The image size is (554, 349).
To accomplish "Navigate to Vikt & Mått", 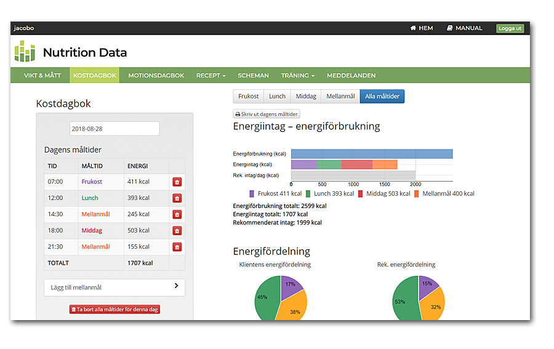I will (x=42, y=76).
